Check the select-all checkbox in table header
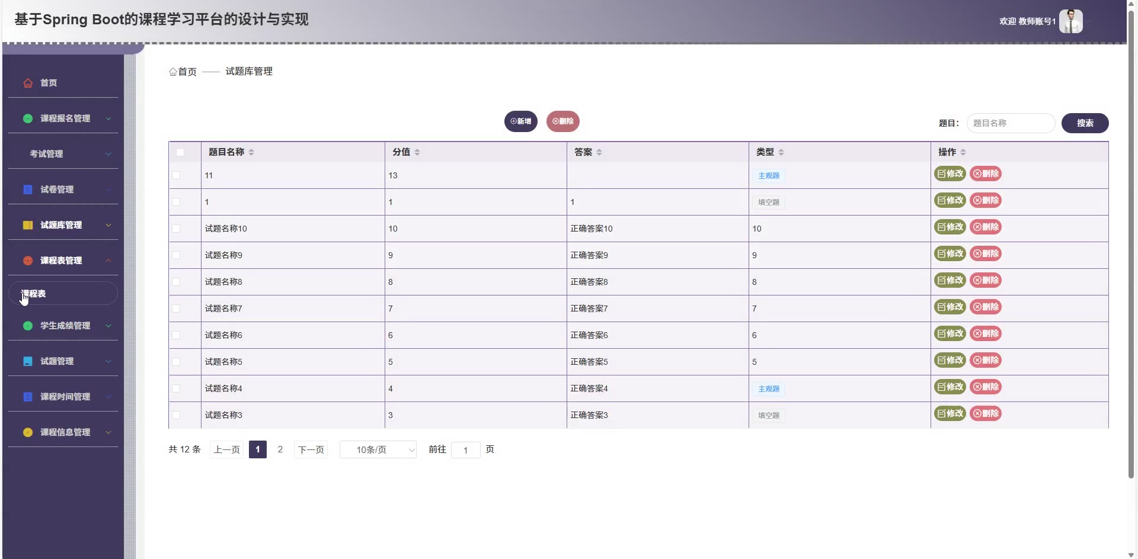 pos(180,152)
